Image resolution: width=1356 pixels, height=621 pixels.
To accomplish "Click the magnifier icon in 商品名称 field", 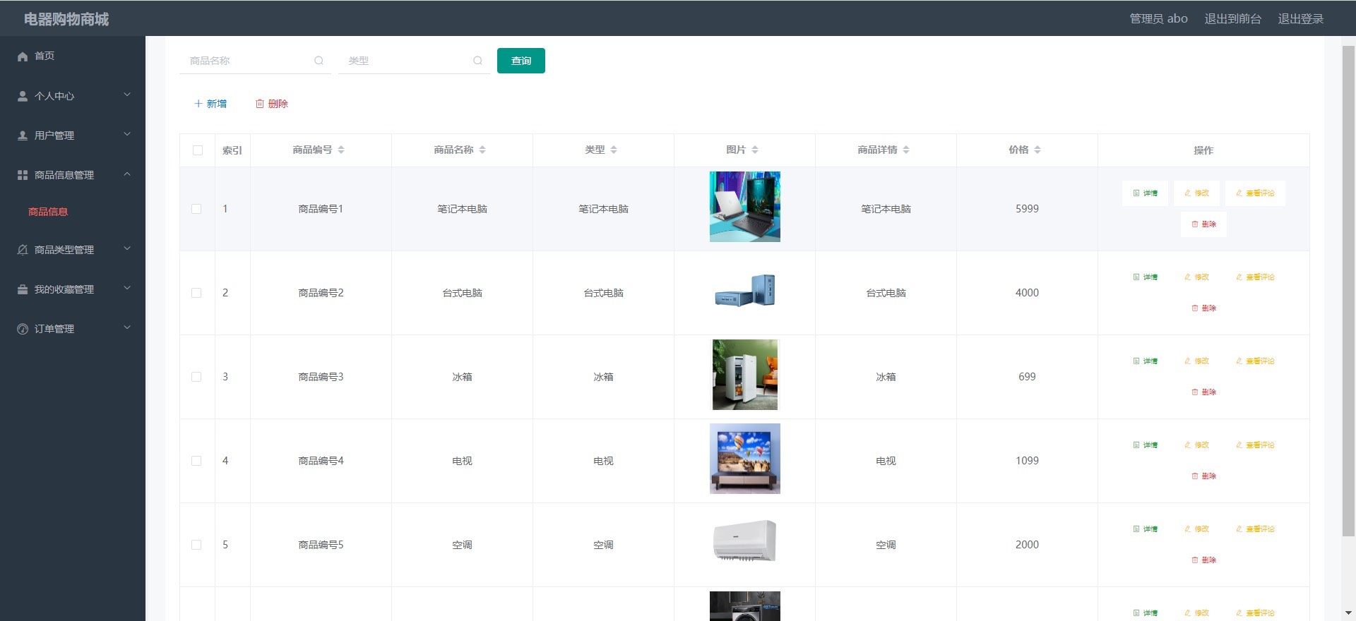I will [x=319, y=61].
